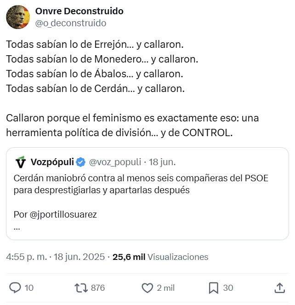Open the @o_deconstruido handle link

click(x=70, y=23)
